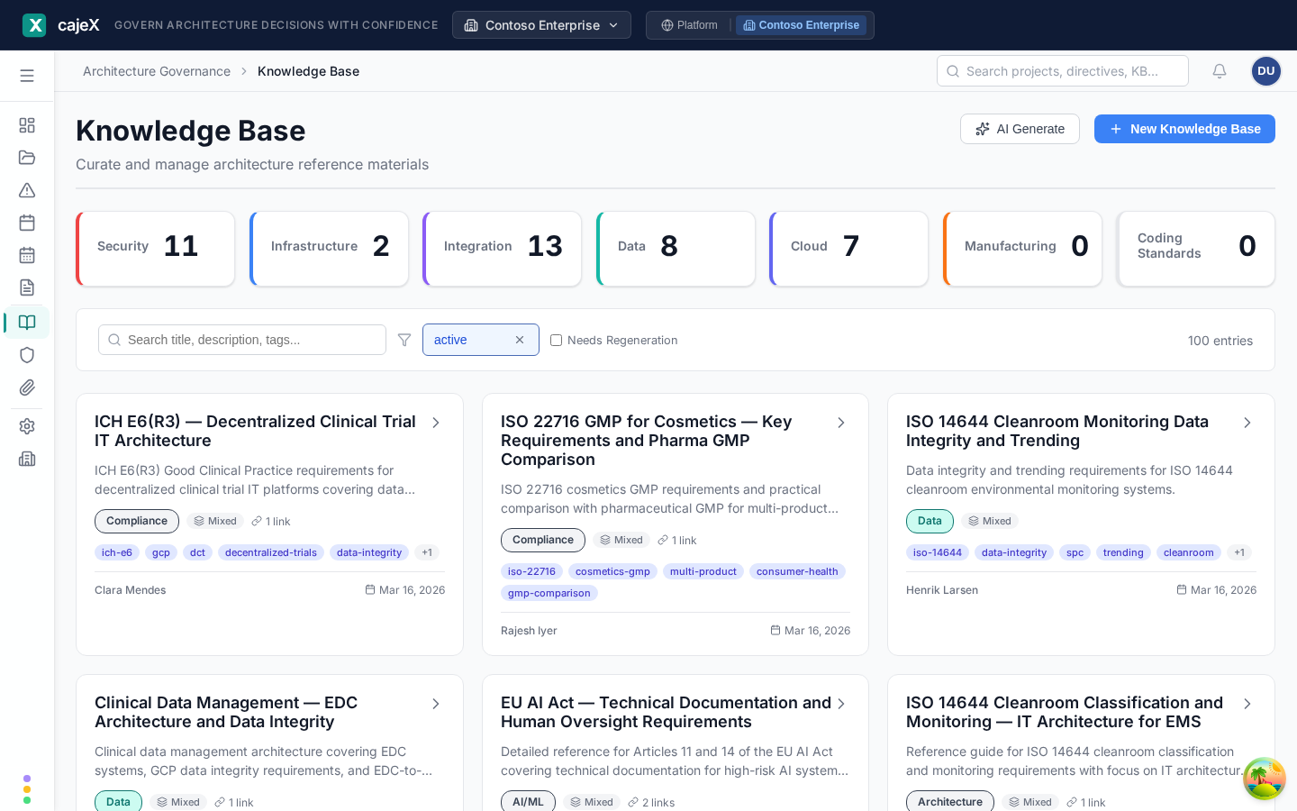
Task: Open the document sidebar icon
Action: tap(27, 287)
